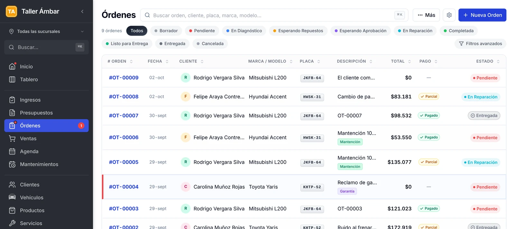The height and width of the screenshot is (229, 515).
Task: Click the Agenda calendar icon
Action: pyautogui.click(x=12, y=151)
